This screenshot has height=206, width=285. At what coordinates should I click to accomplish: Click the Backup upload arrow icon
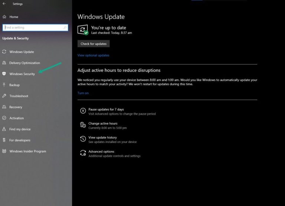coord(4,85)
